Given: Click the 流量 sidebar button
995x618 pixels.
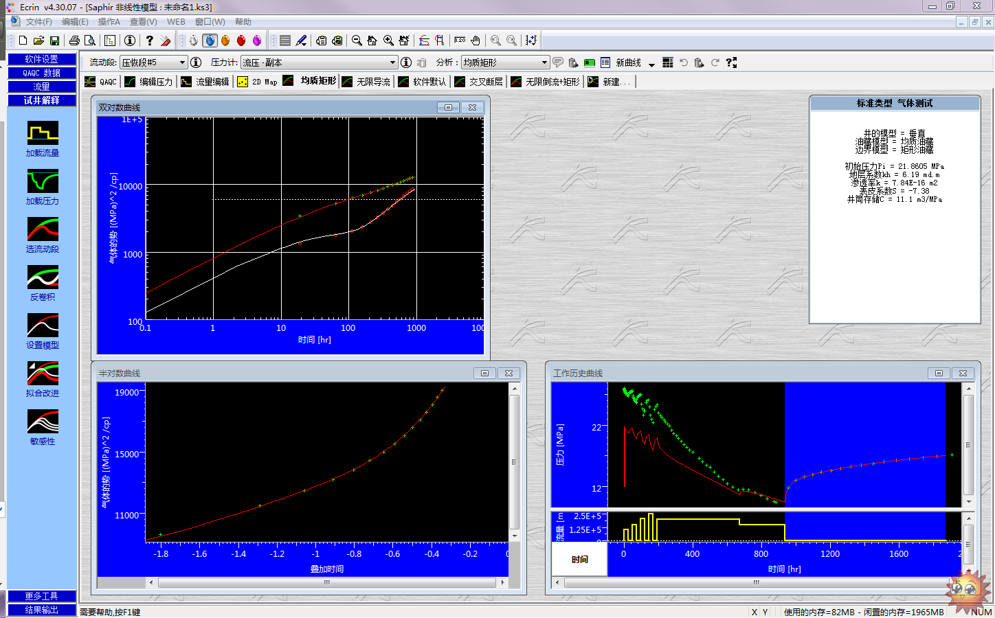Looking at the screenshot, I should click(42, 87).
